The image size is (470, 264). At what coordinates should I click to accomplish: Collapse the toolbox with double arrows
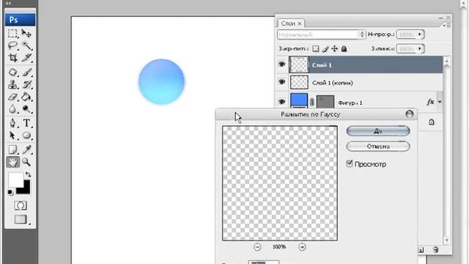coord(8,3)
